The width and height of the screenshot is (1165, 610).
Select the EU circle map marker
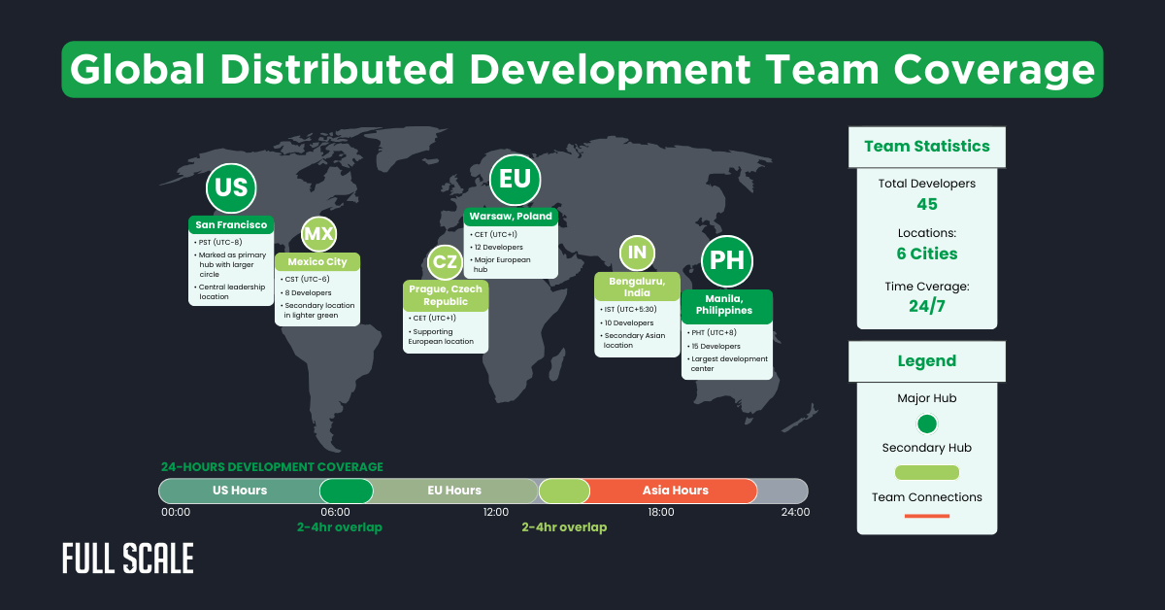(x=514, y=180)
